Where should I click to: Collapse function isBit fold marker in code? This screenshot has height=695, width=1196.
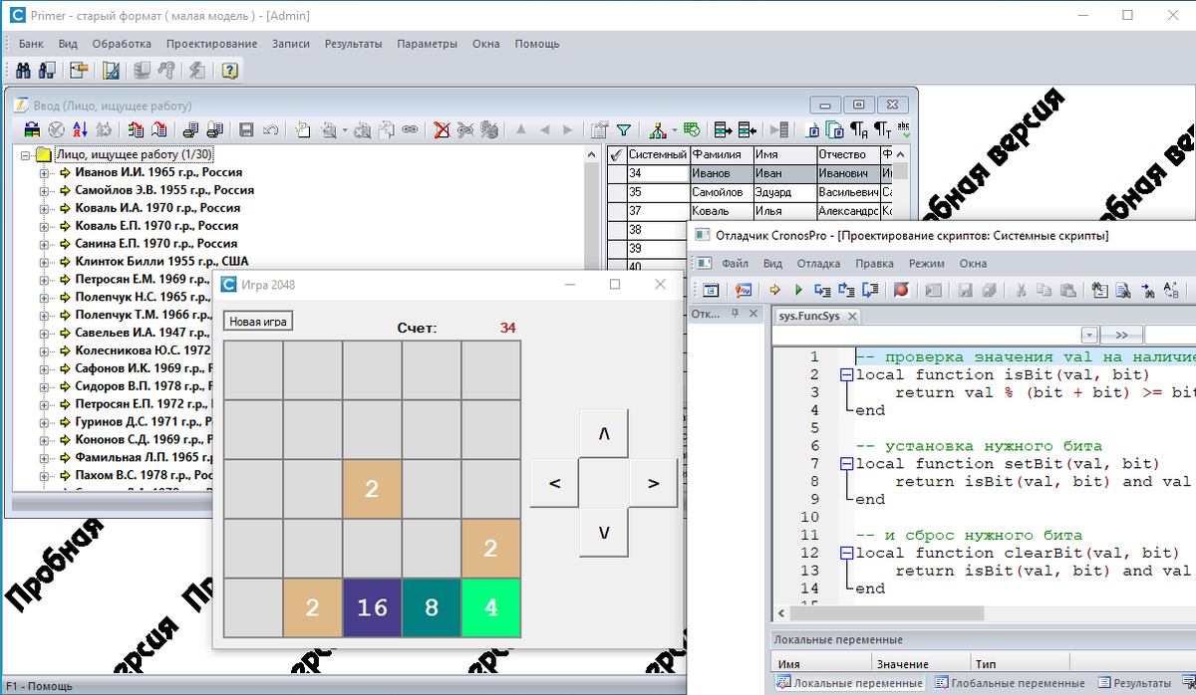(846, 374)
